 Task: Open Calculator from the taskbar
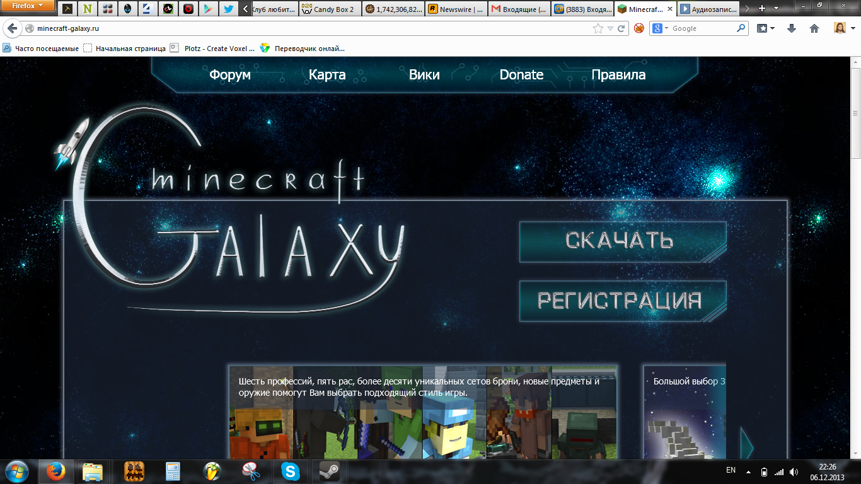[173, 471]
